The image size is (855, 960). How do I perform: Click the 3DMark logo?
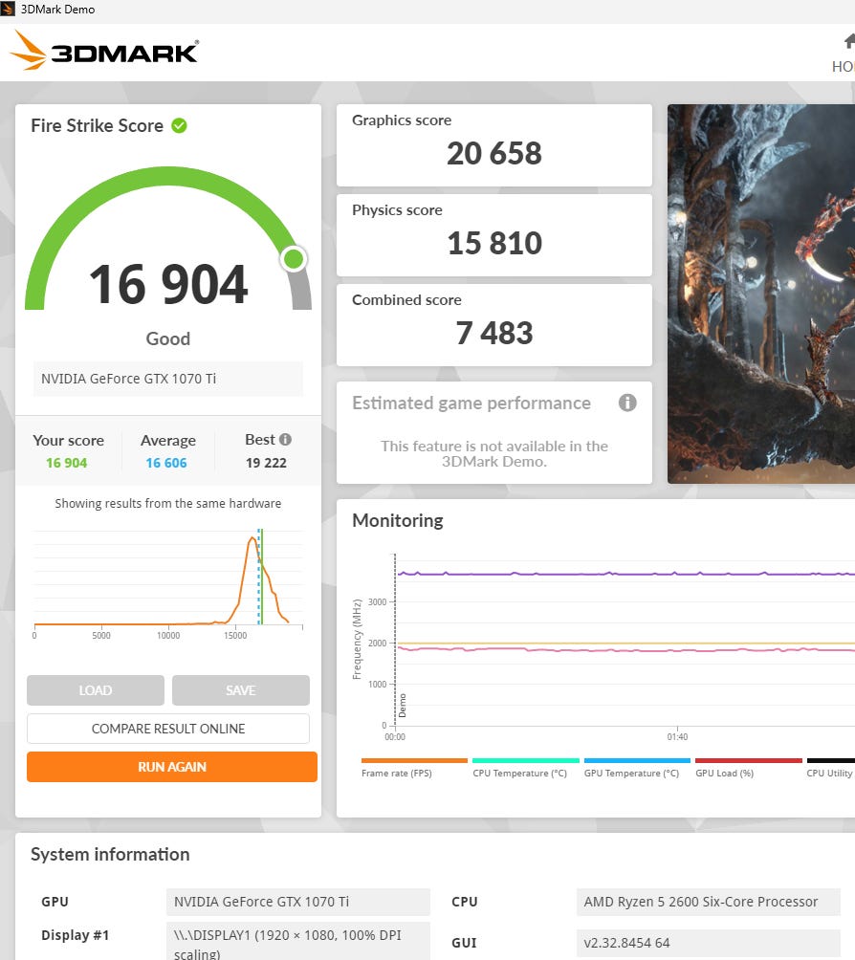point(104,51)
